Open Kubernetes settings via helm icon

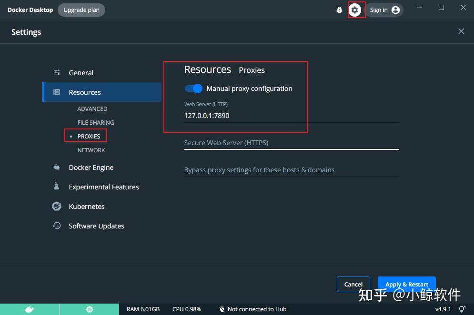pos(57,206)
